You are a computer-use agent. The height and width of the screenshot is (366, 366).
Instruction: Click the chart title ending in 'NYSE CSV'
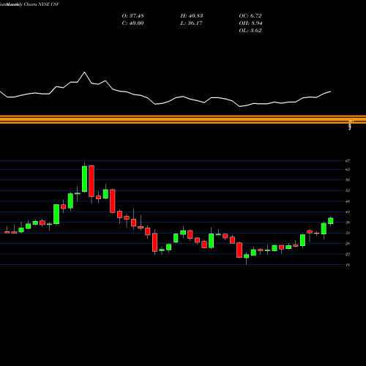coord(29,4)
